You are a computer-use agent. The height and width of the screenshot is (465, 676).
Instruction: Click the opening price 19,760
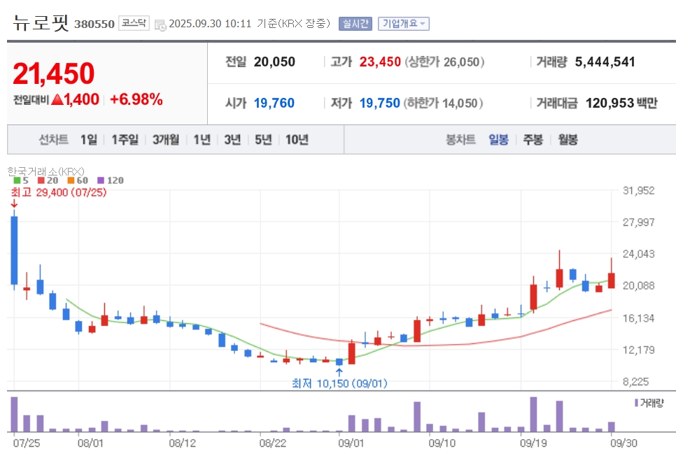pyautogui.click(x=274, y=103)
